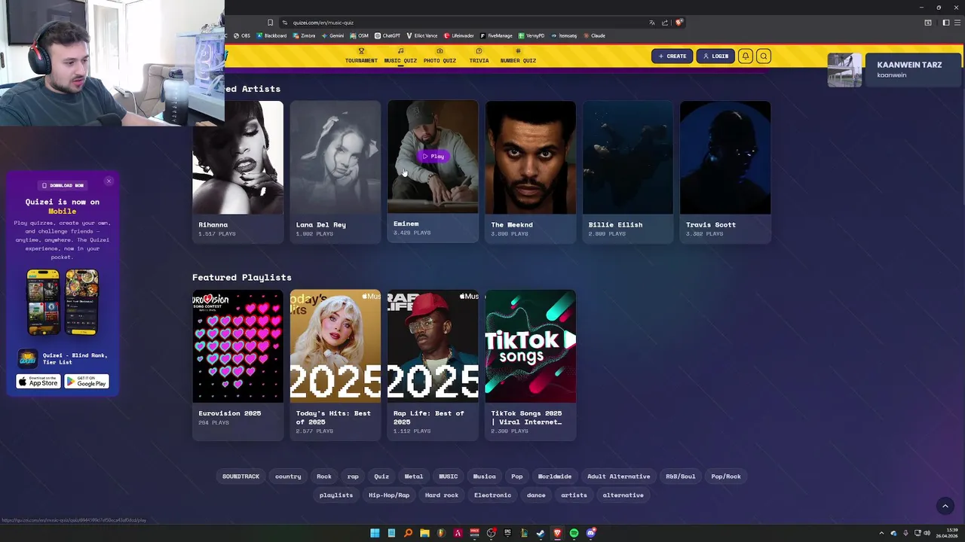Open the Eurovision 2025 playlist
Screen dimensions: 965x542
click(x=237, y=365)
